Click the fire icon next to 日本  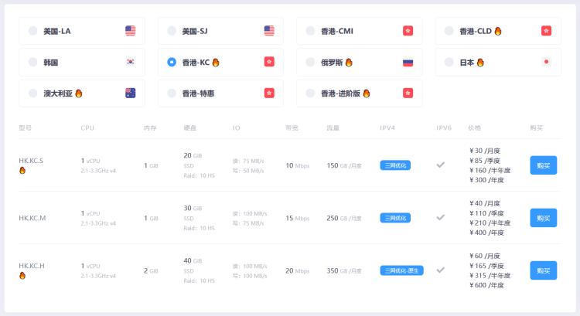(480, 63)
